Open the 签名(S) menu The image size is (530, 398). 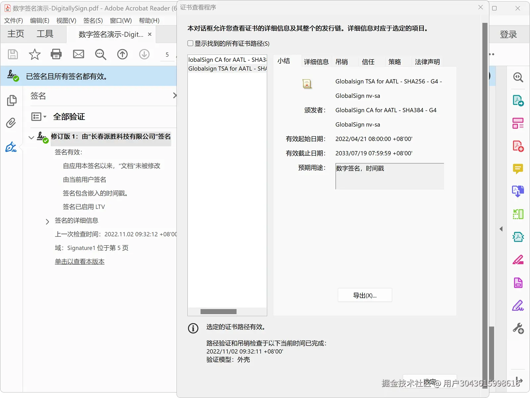pos(93,21)
